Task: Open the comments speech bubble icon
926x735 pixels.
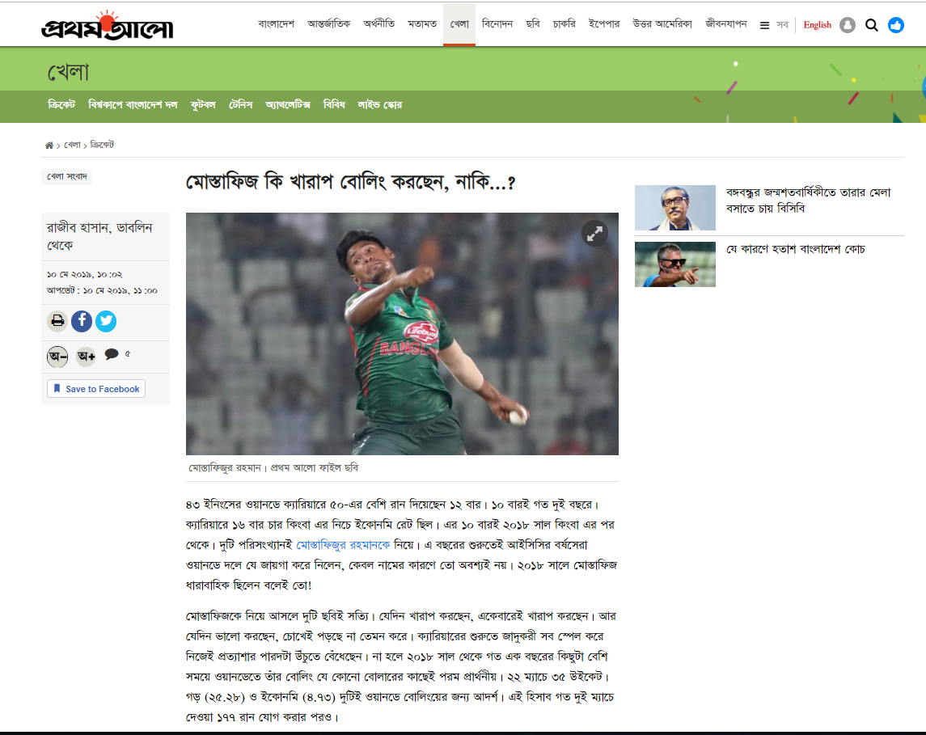Action: 111,354
